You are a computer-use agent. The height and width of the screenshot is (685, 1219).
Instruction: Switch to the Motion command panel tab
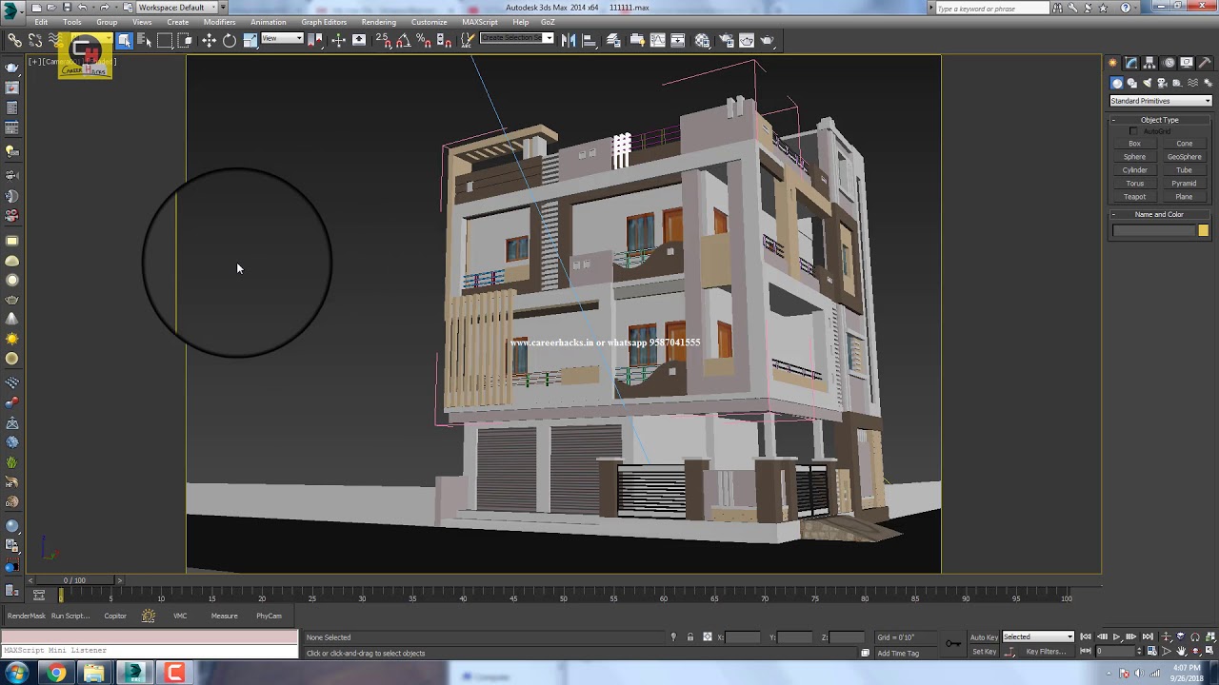(x=1169, y=63)
